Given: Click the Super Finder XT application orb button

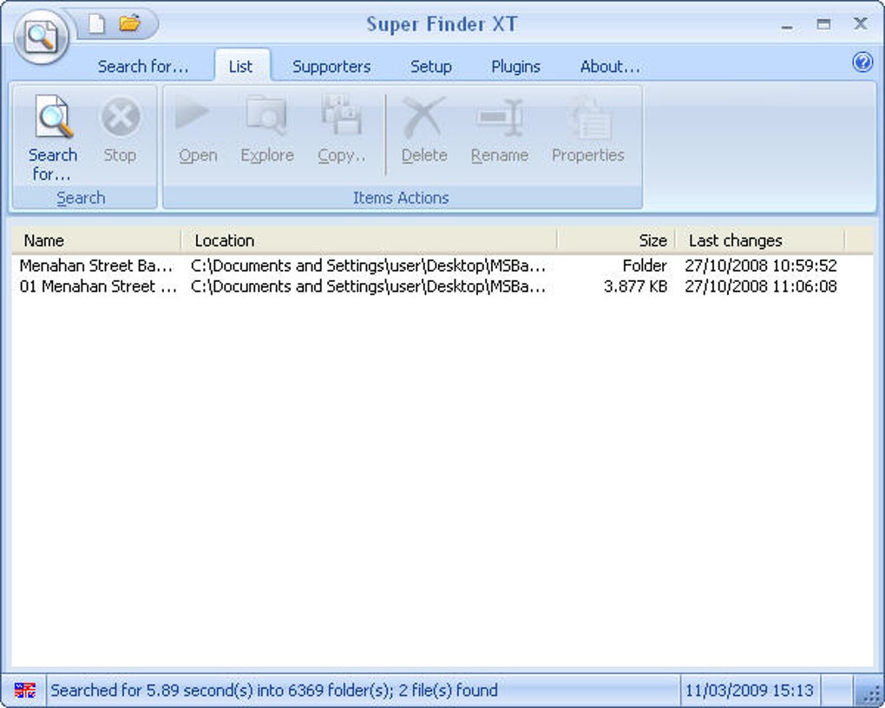Looking at the screenshot, I should coord(41,36).
